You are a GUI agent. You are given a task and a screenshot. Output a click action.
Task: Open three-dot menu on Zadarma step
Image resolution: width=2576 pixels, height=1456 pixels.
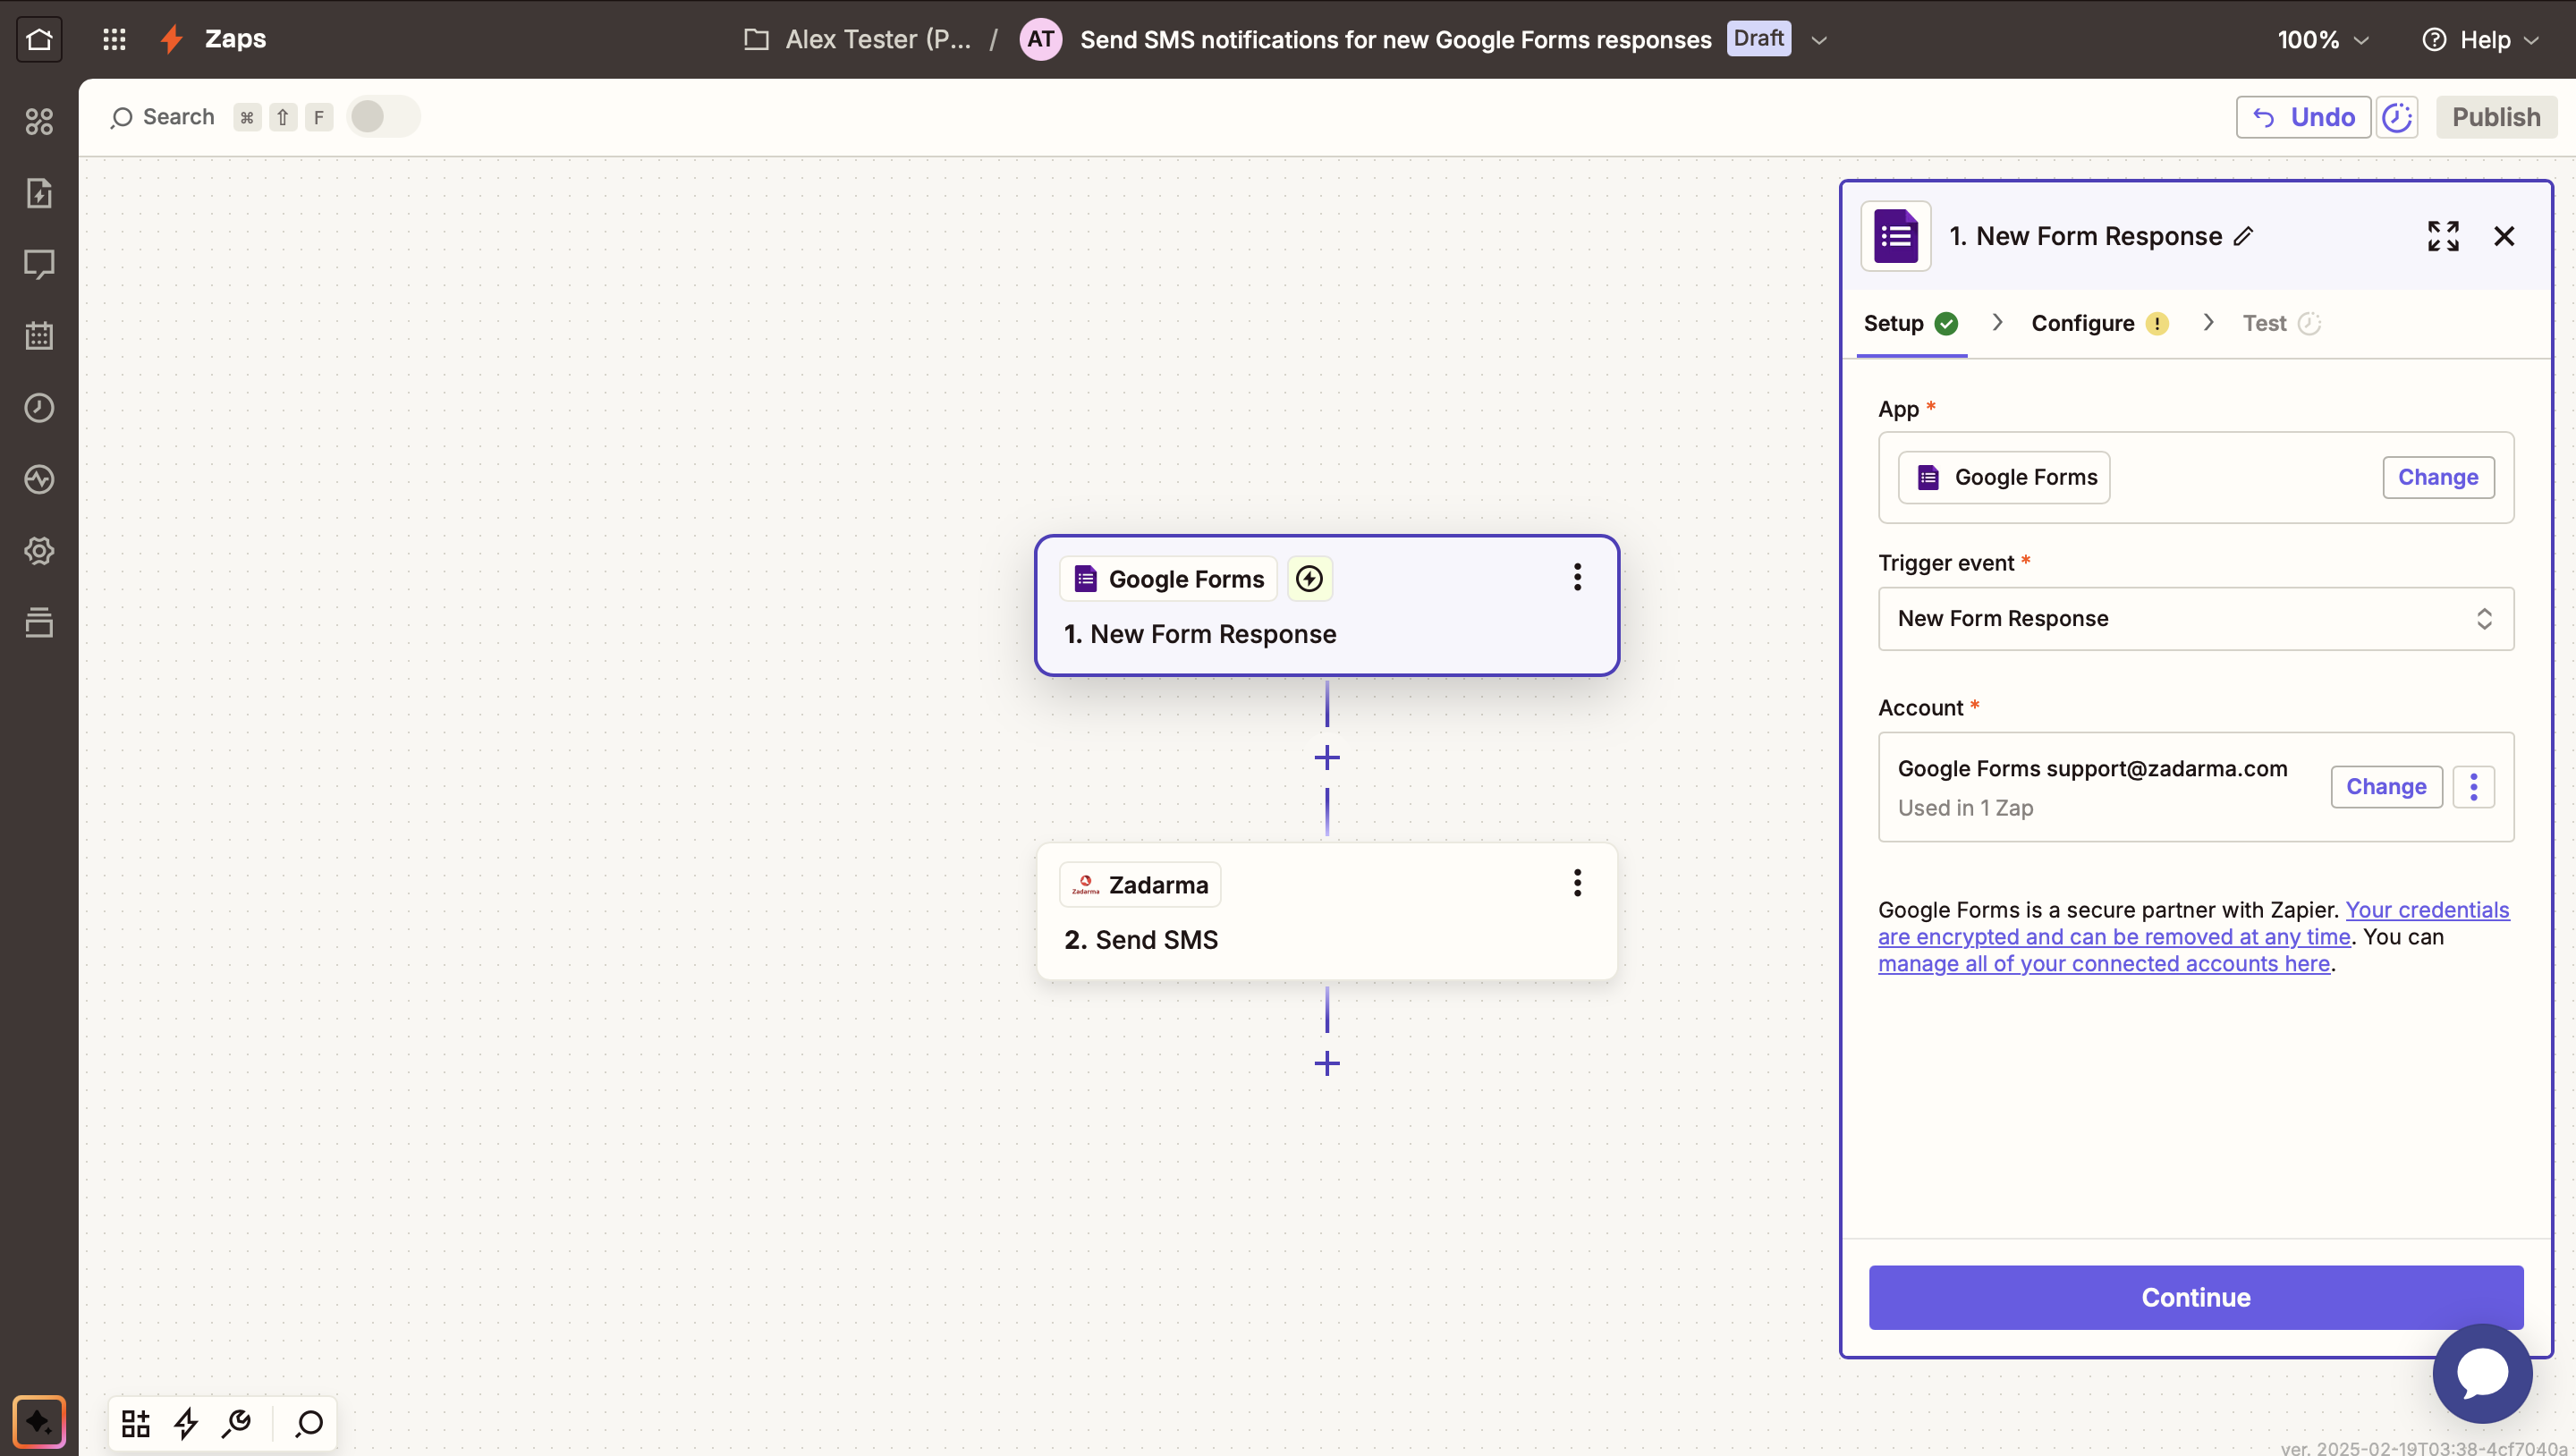coord(1577,883)
